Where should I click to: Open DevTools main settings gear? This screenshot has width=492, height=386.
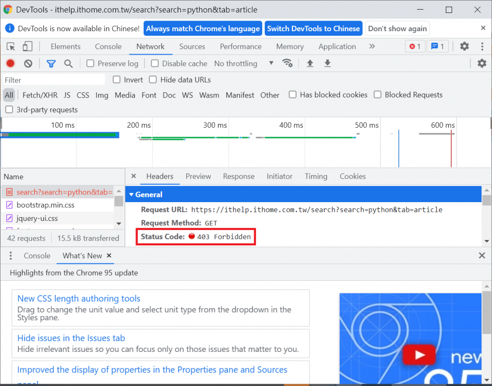pos(465,47)
